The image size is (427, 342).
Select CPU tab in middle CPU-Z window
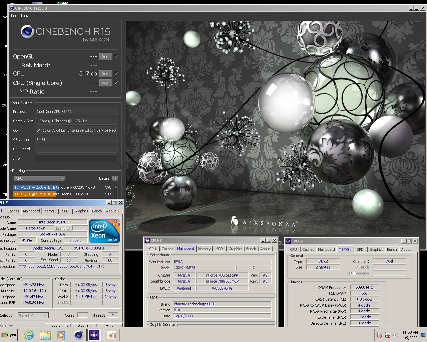click(x=152, y=249)
